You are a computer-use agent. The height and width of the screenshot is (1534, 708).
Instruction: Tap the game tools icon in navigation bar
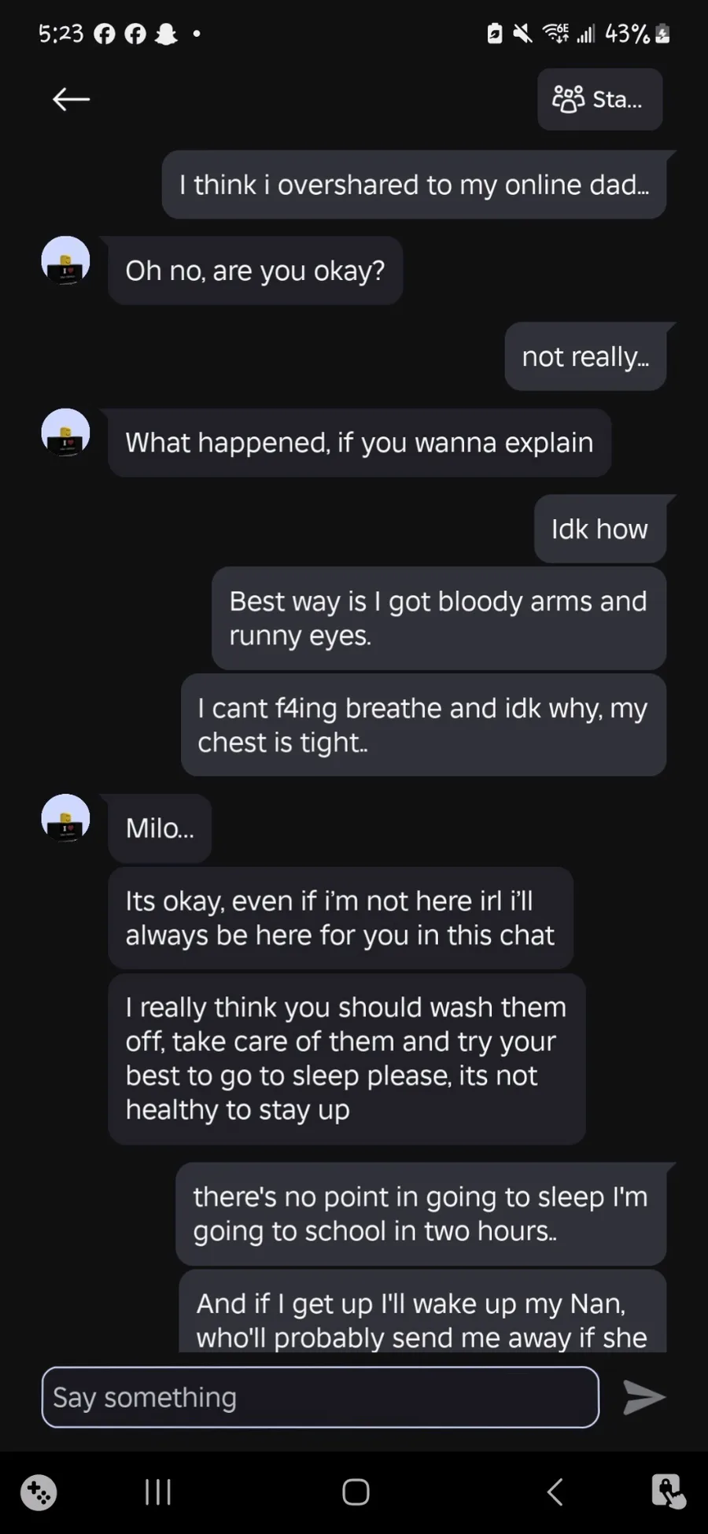(x=39, y=1492)
